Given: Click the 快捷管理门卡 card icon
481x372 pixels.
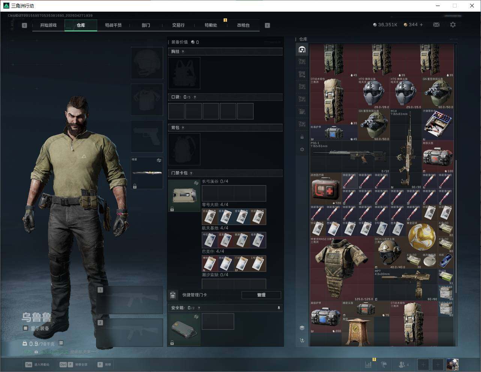Looking at the screenshot, I should (x=173, y=295).
